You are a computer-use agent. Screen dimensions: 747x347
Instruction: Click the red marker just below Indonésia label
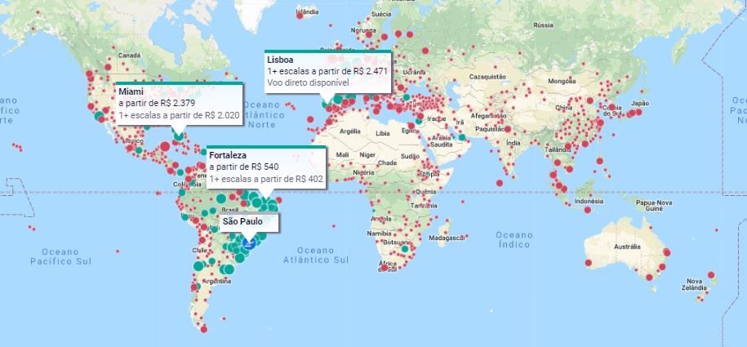[585, 211]
